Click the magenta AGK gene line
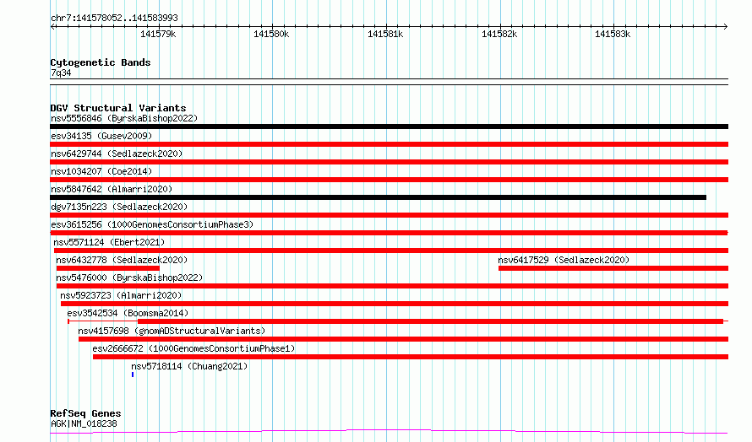Viewport: 752px width, 442px height. click(389, 432)
